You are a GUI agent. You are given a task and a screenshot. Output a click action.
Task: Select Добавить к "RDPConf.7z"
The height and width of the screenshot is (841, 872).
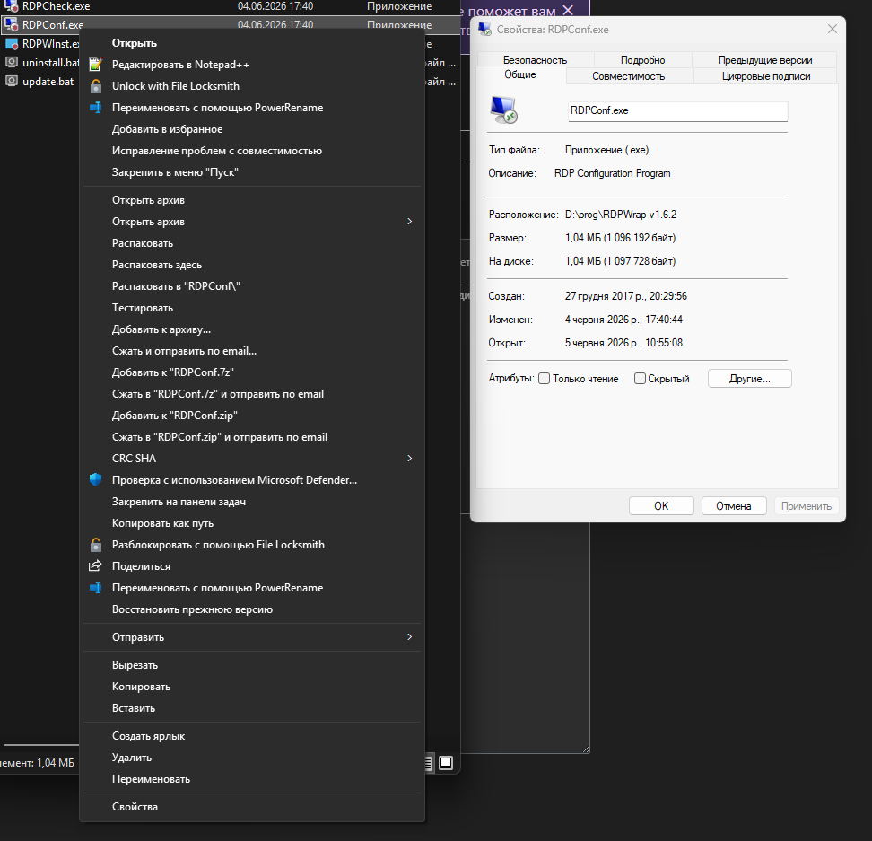[252, 372]
